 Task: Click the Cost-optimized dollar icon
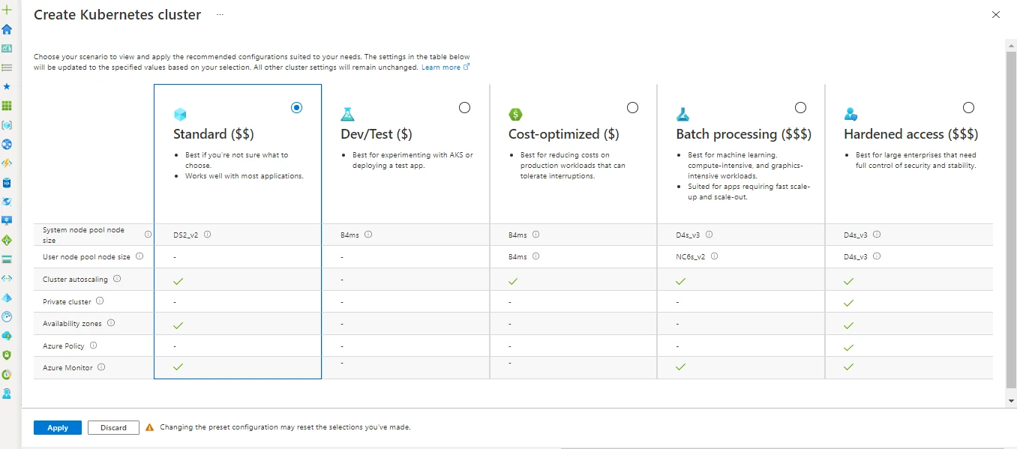pyautogui.click(x=515, y=114)
